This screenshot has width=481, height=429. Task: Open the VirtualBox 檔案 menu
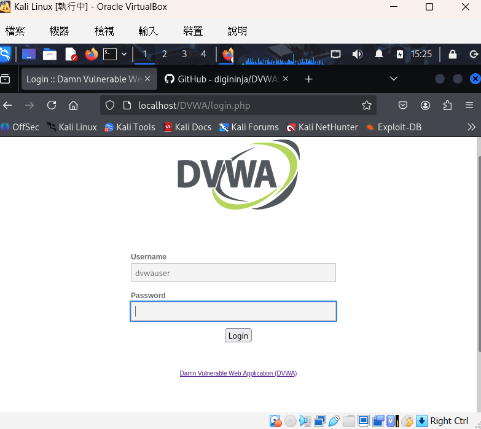point(15,31)
